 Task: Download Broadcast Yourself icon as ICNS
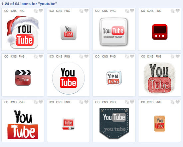105,11
